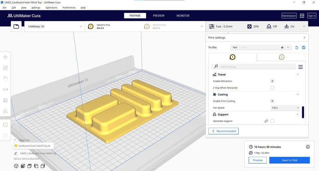Select the Scale tool in left toolbar
Viewport: 319px width, 171px height.
[x=6, y=68]
